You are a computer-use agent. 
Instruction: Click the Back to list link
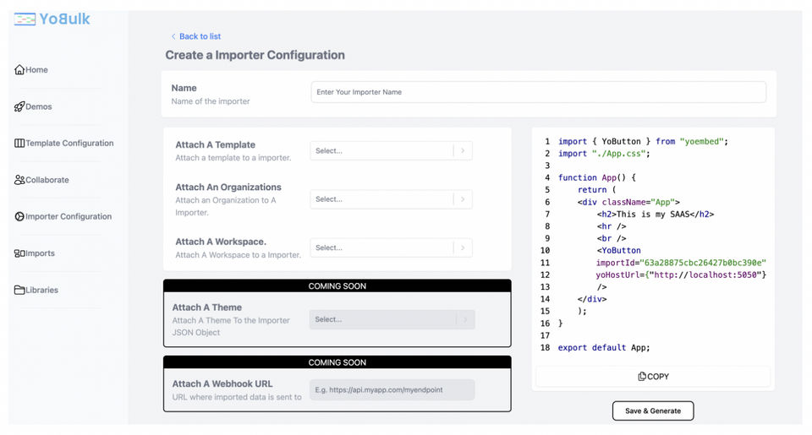click(200, 36)
